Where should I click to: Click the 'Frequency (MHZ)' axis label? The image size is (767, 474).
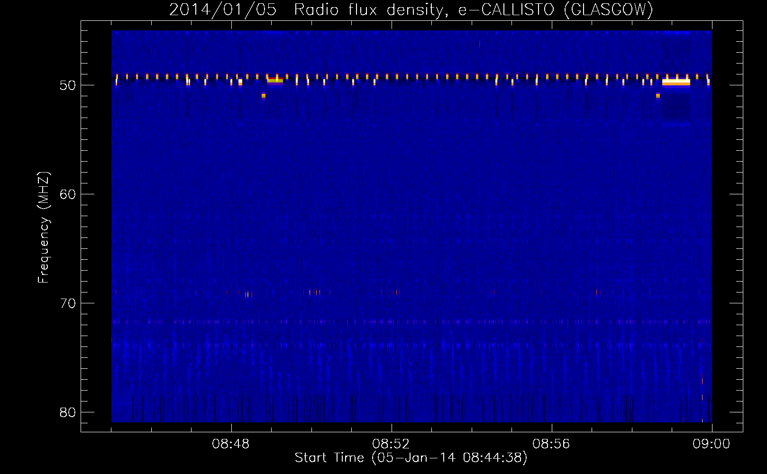pyautogui.click(x=44, y=228)
